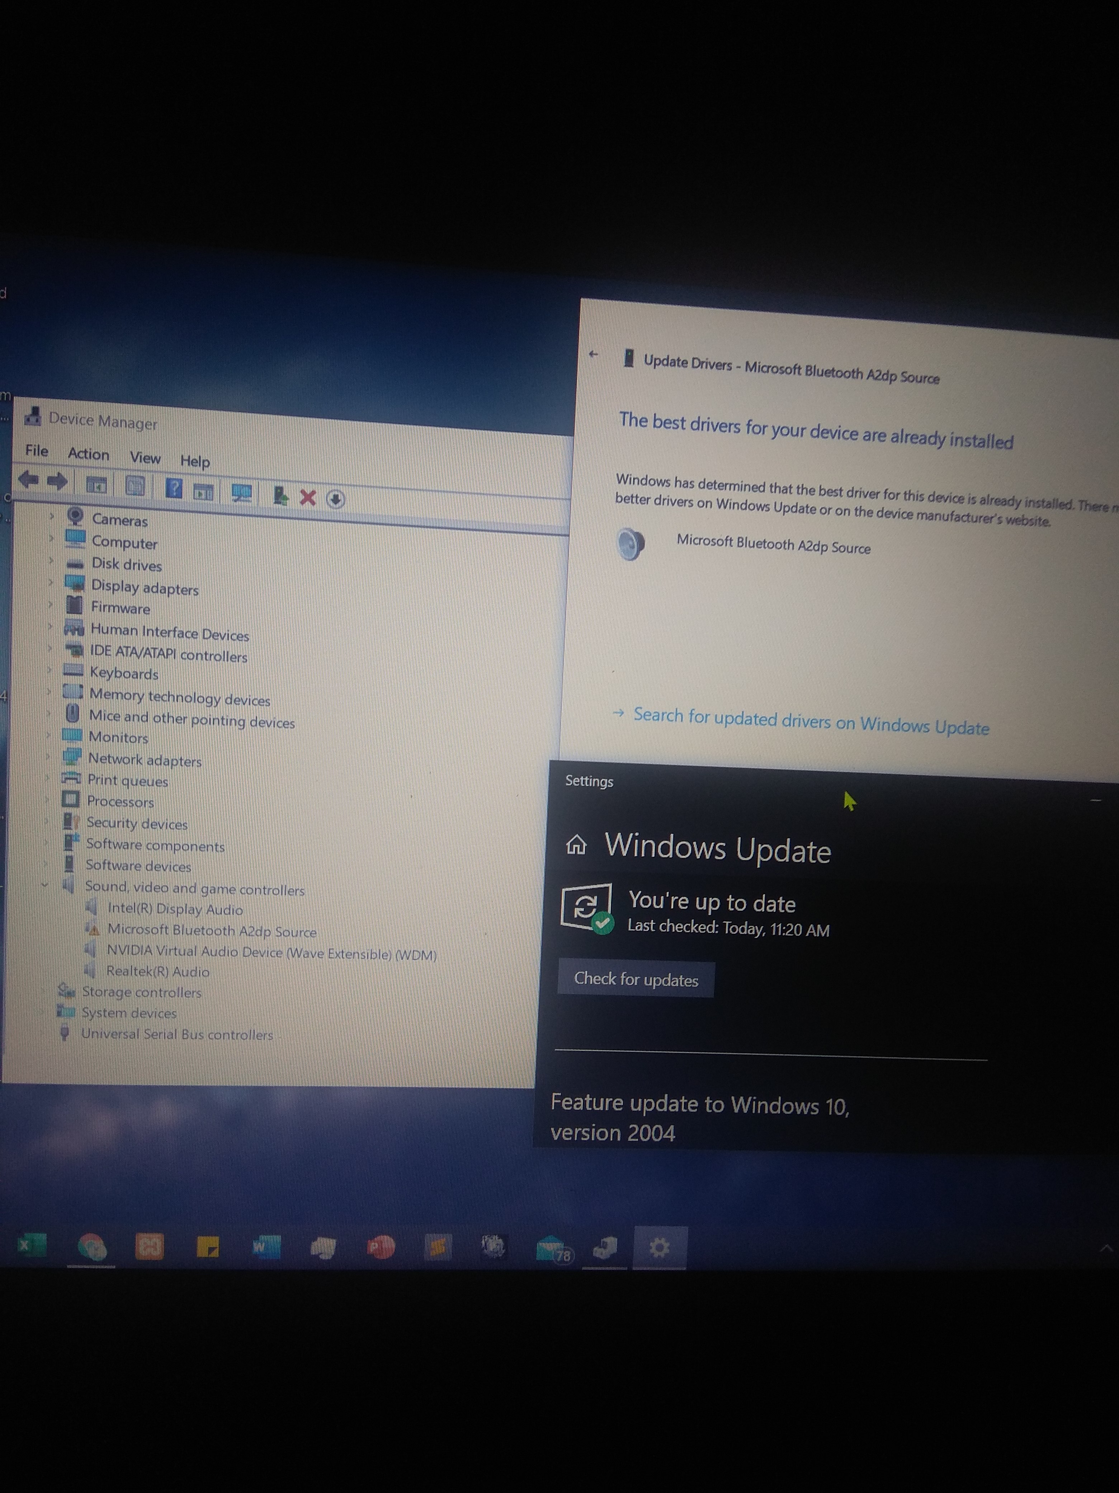Click the Back arrow in Device Manager toolbar
The height and width of the screenshot is (1493, 1119).
[x=28, y=480]
